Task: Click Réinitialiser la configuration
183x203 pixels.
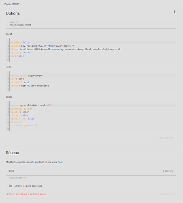Action: coord(27,194)
